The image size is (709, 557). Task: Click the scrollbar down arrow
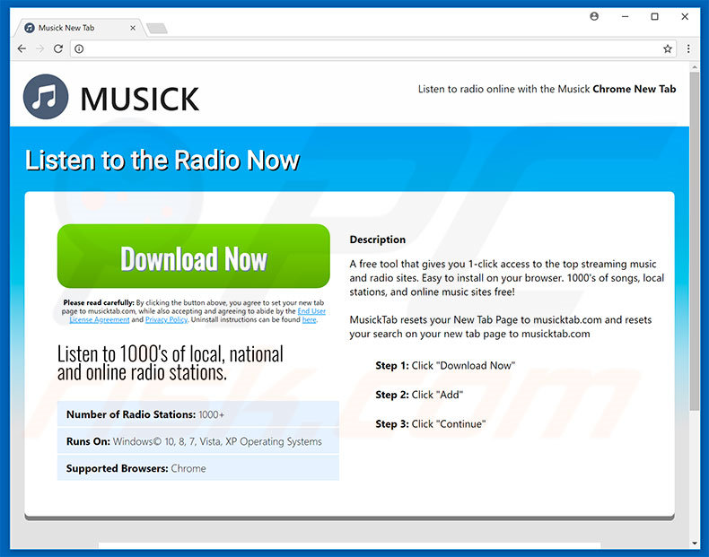pos(695,544)
